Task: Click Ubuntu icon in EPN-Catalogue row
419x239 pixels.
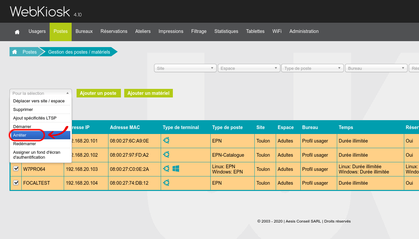Action: point(167,154)
